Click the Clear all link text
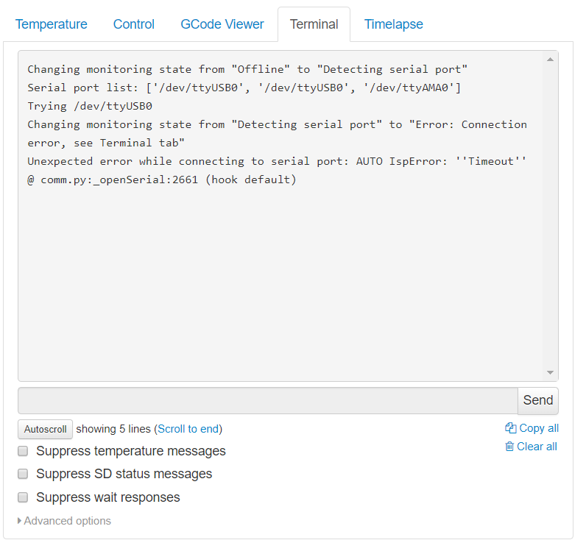The image size is (586, 554). 537,447
